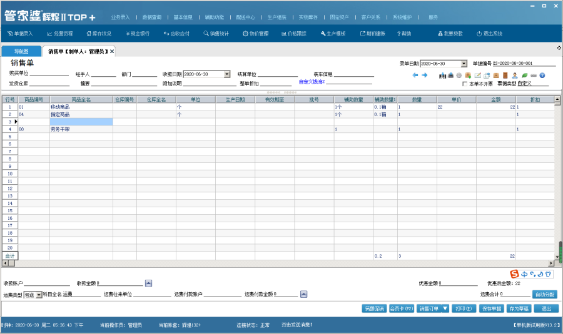Click the blue help question mark icon

[542, 76]
